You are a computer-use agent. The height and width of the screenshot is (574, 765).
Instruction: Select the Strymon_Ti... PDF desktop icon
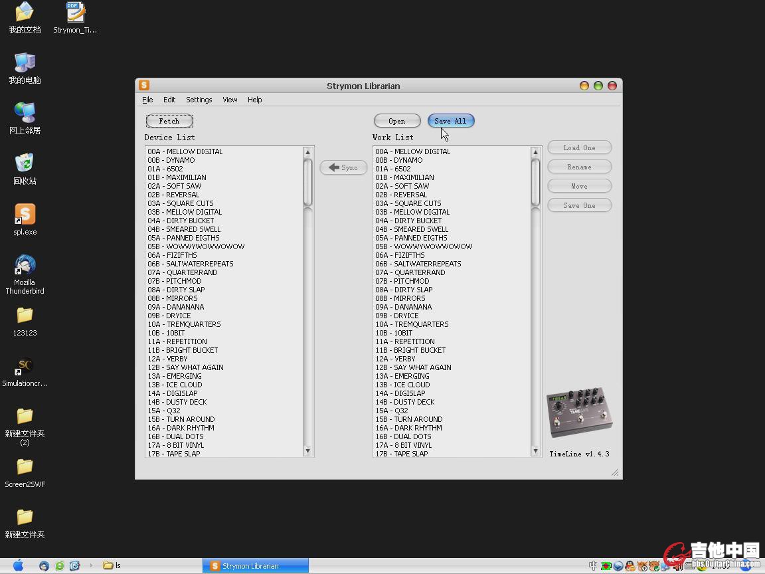coord(75,19)
